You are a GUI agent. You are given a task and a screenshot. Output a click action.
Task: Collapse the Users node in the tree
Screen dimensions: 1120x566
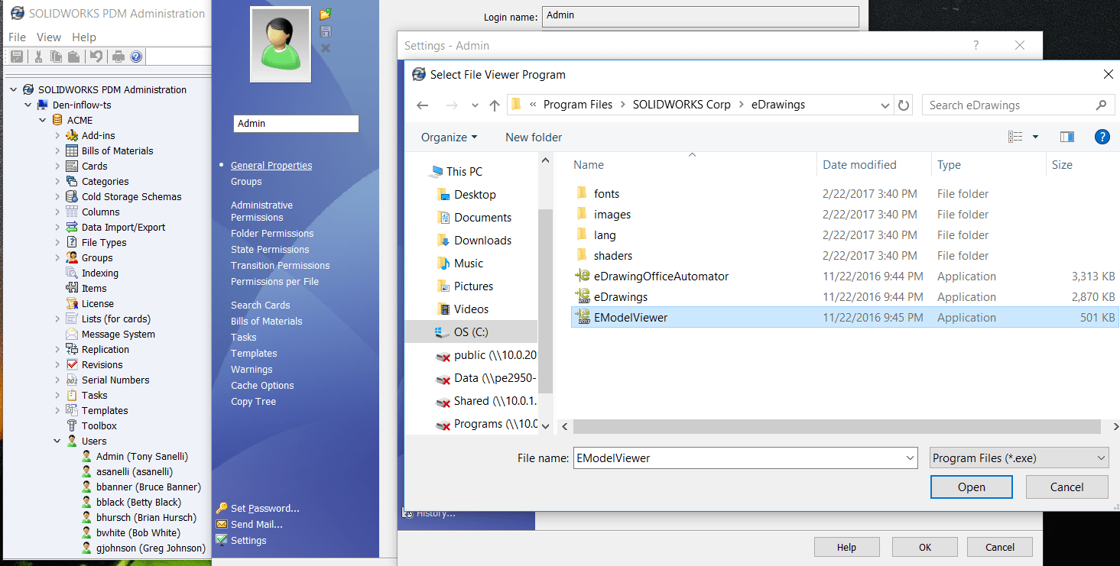(57, 441)
